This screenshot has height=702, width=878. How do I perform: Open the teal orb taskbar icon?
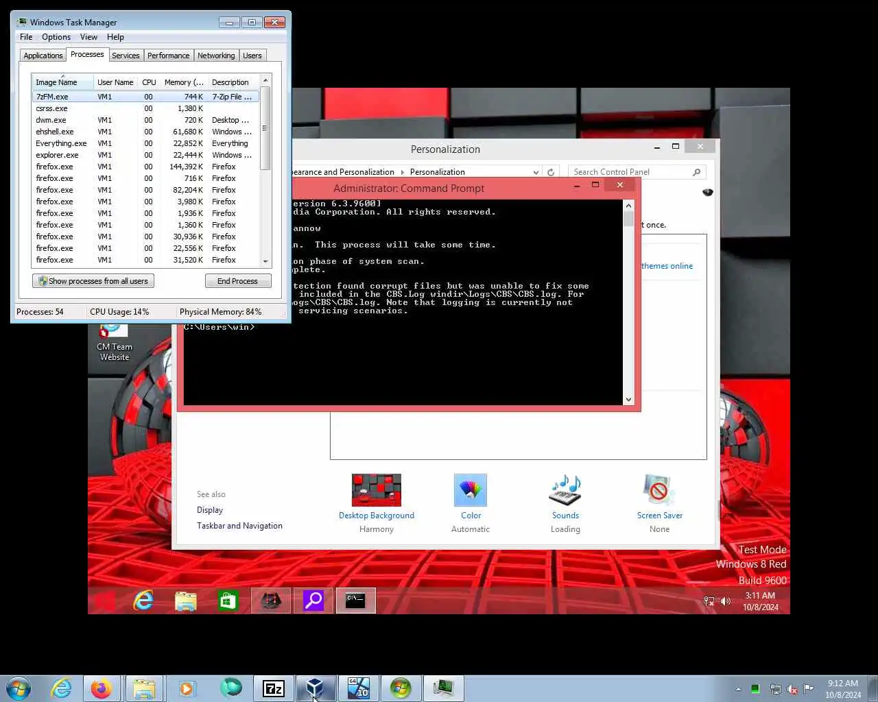(230, 688)
